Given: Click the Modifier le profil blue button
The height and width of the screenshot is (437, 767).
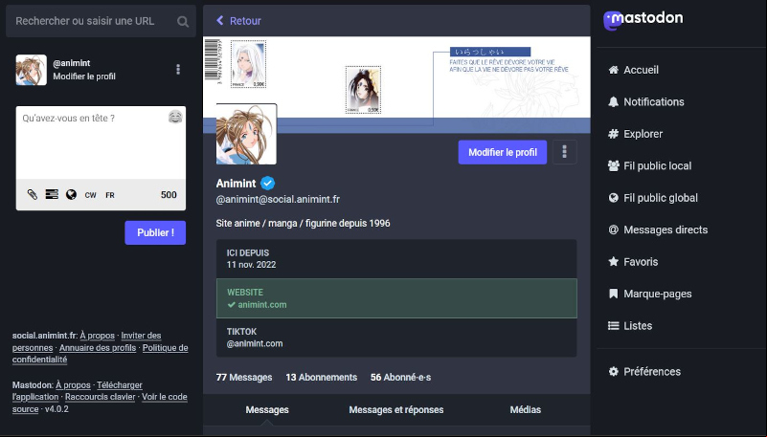Looking at the screenshot, I should coord(503,152).
